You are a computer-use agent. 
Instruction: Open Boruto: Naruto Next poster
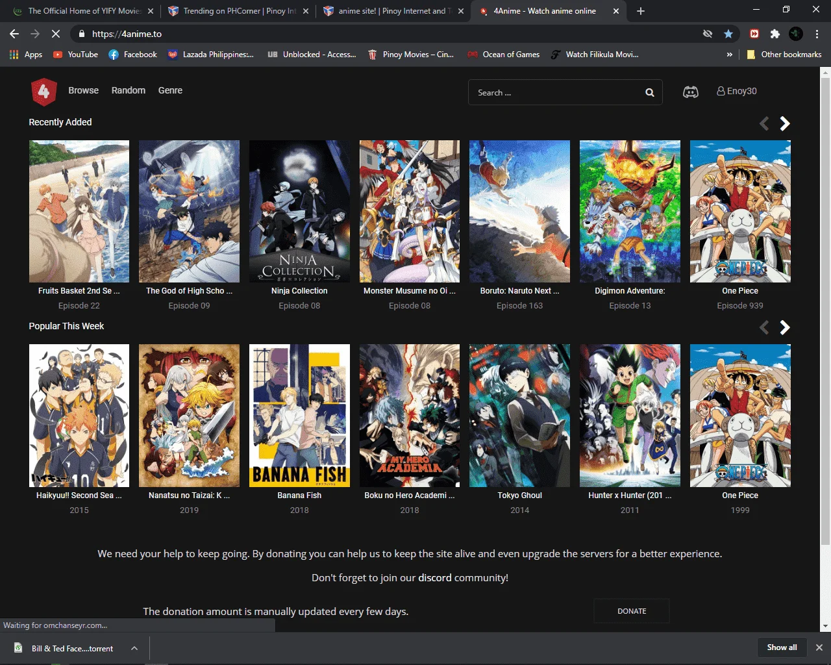pyautogui.click(x=519, y=212)
